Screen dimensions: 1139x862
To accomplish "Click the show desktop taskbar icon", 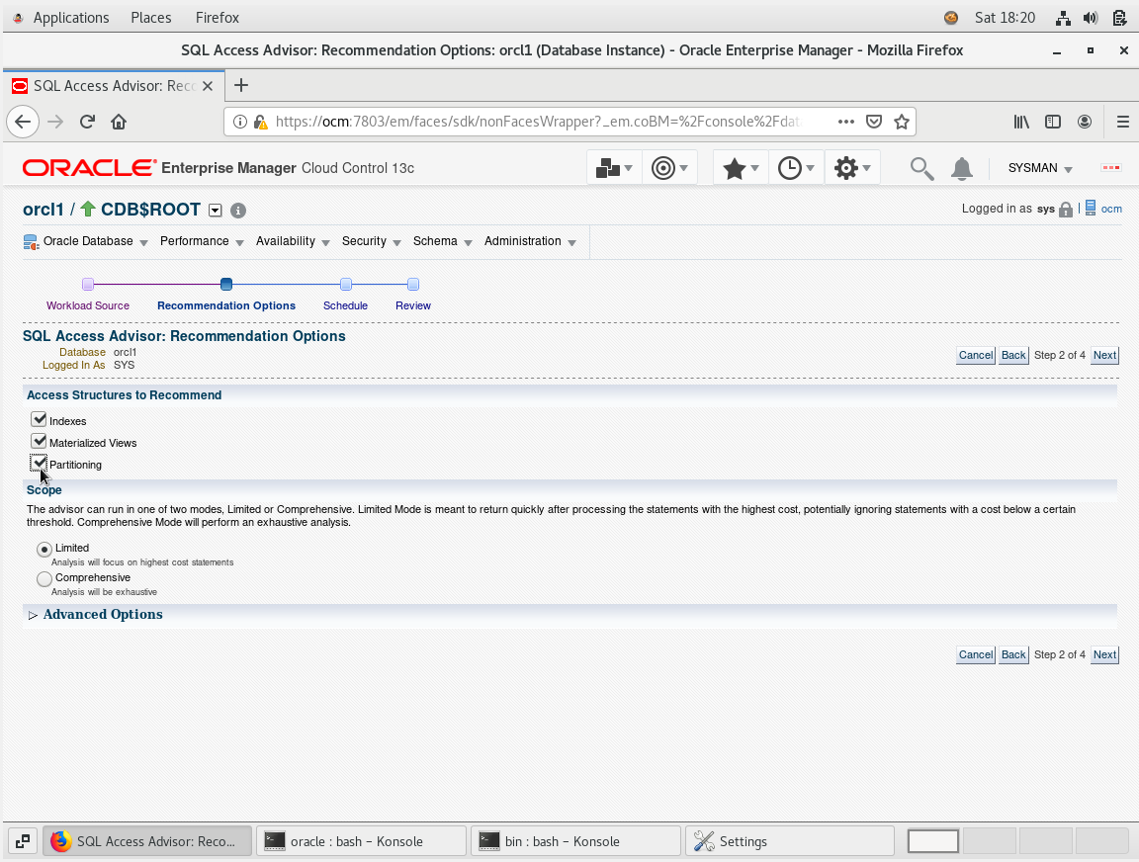I will (x=23, y=841).
